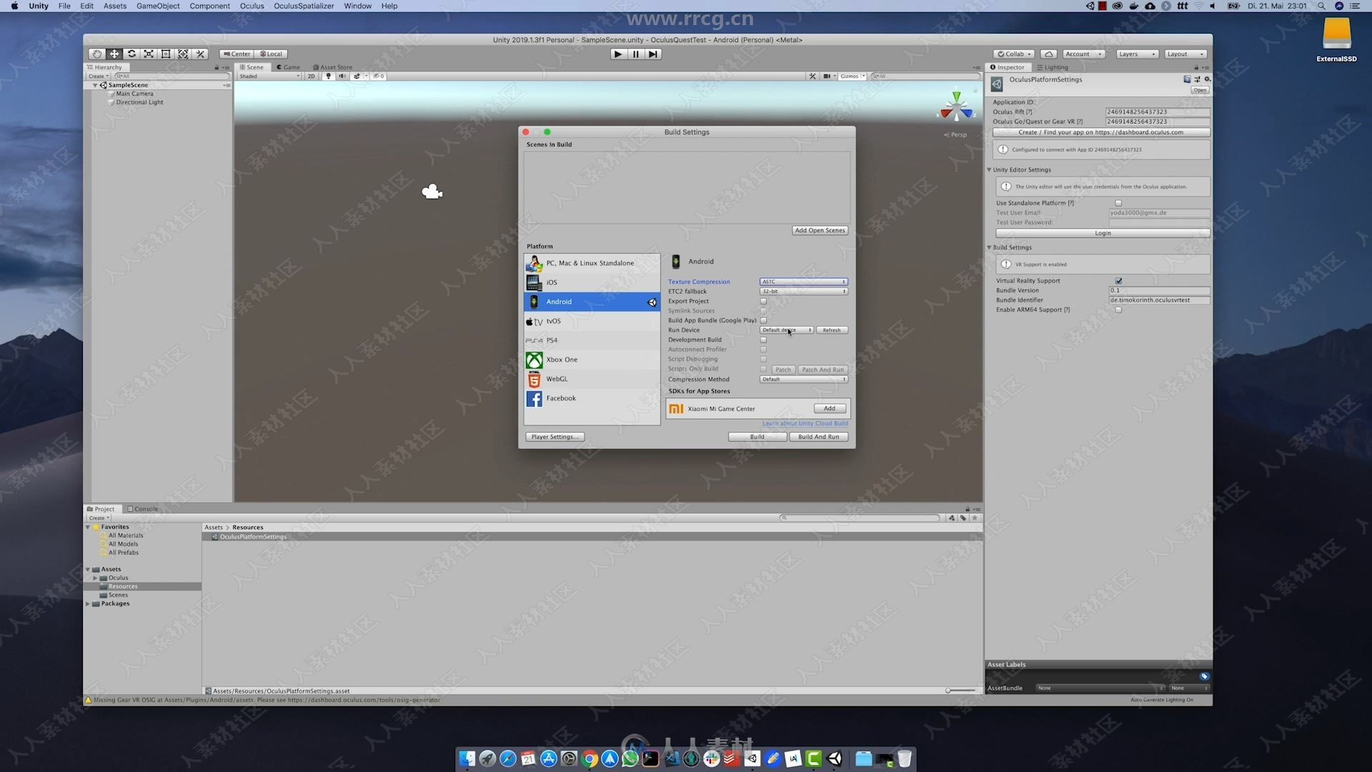Viewport: 1372px width, 772px height.
Task: Click the save search star icon
Action: click(x=975, y=518)
